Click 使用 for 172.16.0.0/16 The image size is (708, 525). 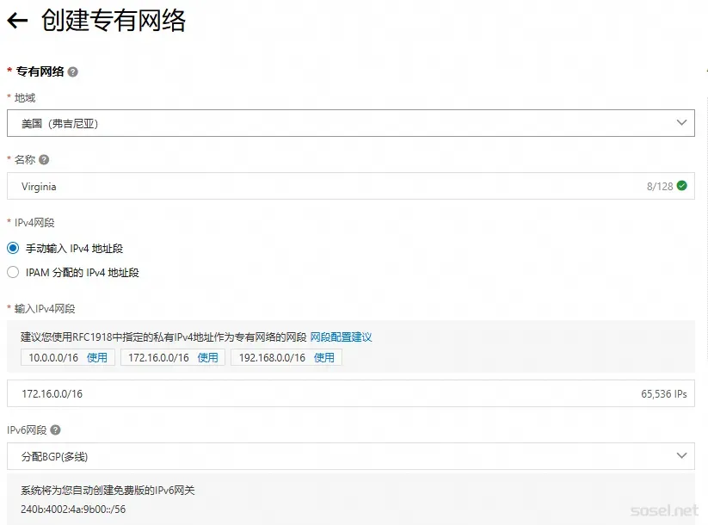point(207,358)
